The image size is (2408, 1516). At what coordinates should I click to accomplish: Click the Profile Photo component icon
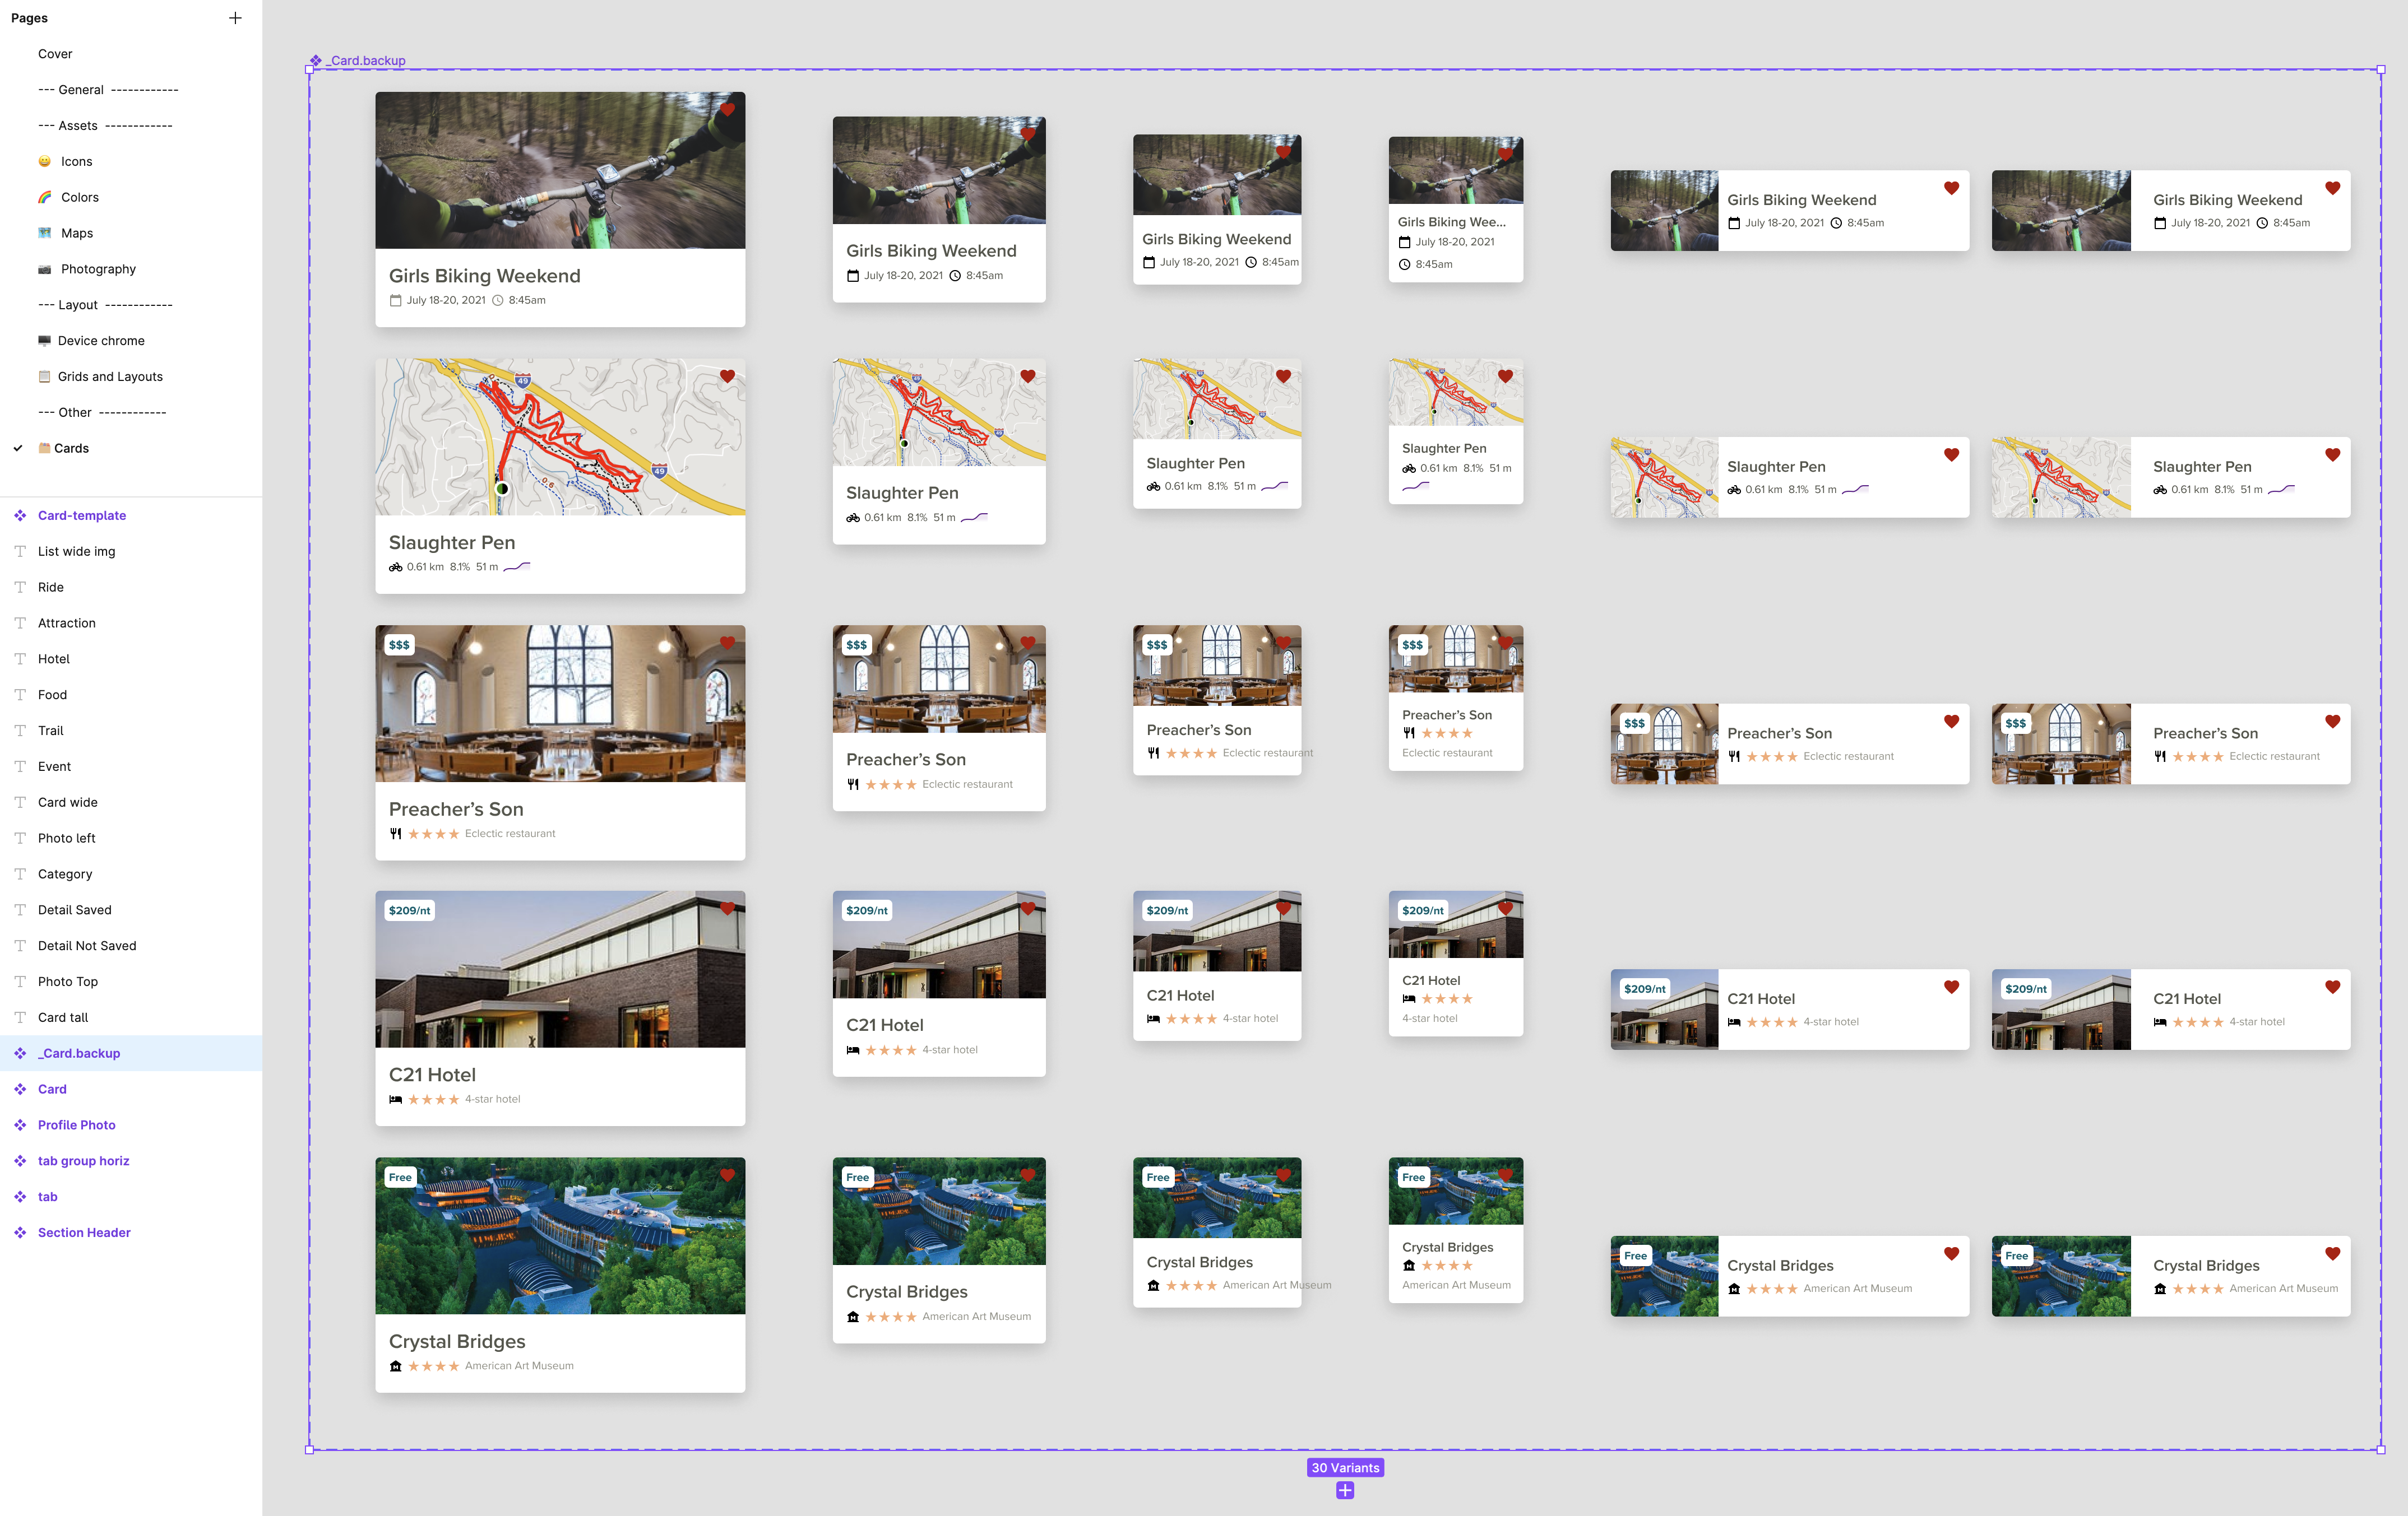point(20,1126)
